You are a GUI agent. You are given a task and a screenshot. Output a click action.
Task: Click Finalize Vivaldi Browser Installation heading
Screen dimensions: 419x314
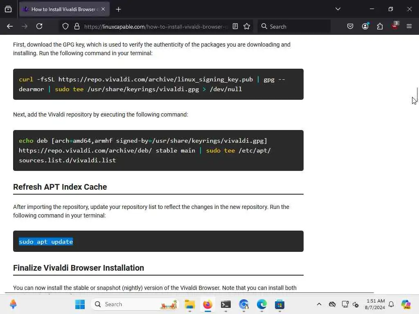pyautogui.click(x=79, y=268)
